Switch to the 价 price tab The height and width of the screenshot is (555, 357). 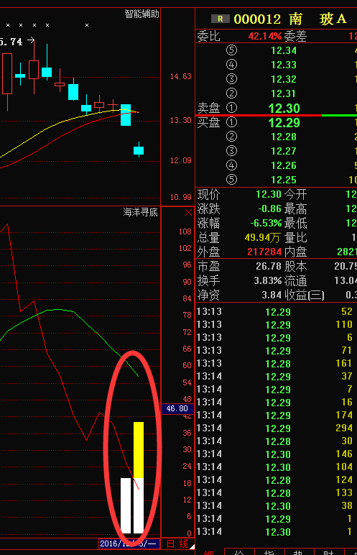click(239, 552)
